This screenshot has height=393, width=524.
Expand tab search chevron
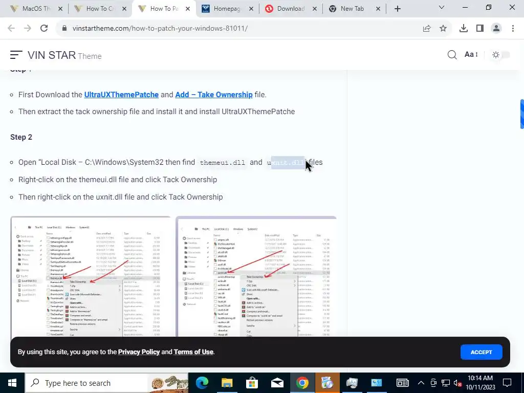[x=442, y=8]
